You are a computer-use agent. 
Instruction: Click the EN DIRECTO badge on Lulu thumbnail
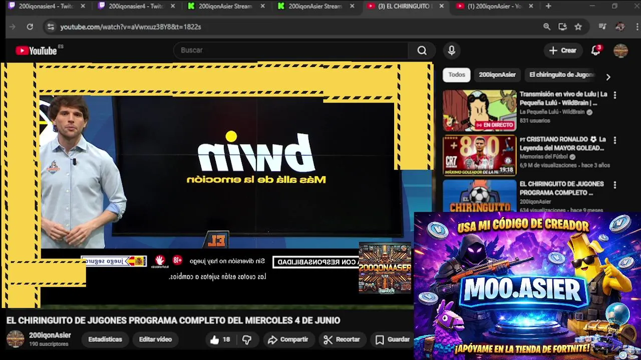(494, 125)
